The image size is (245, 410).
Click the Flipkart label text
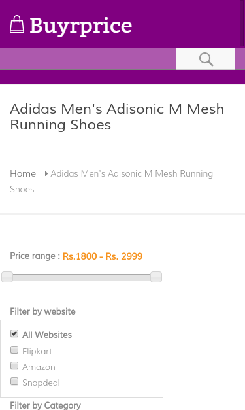pos(37,351)
